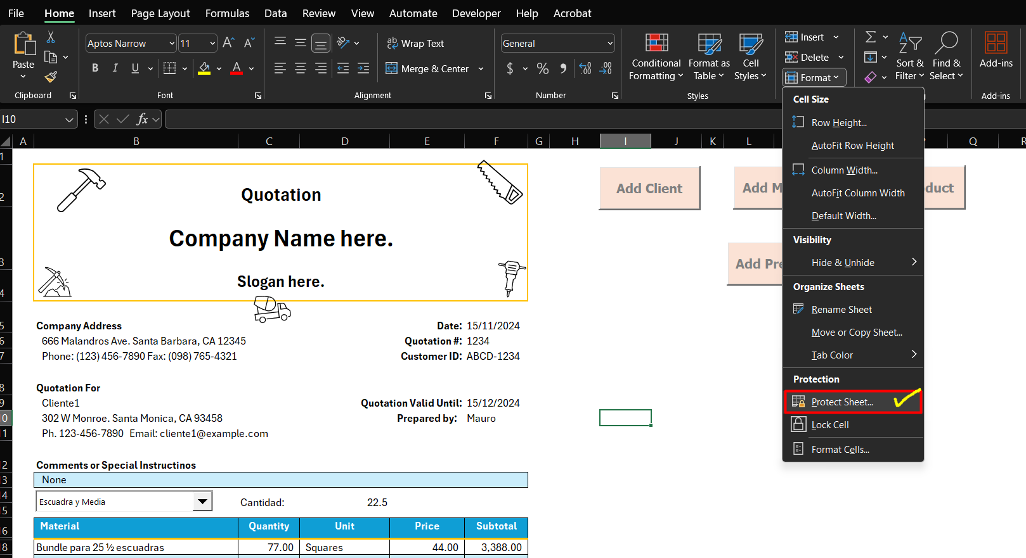Switch to the Page Layout tab
Image resolution: width=1026 pixels, height=558 pixels.
[160, 13]
